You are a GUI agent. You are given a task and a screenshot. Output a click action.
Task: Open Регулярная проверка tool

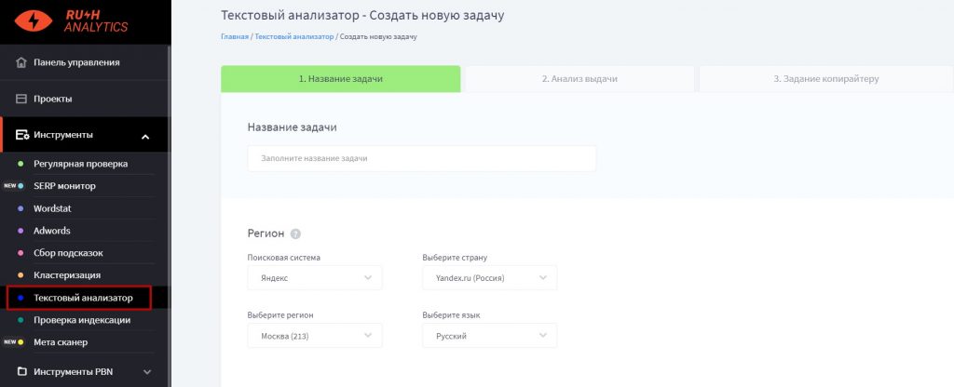pos(80,164)
